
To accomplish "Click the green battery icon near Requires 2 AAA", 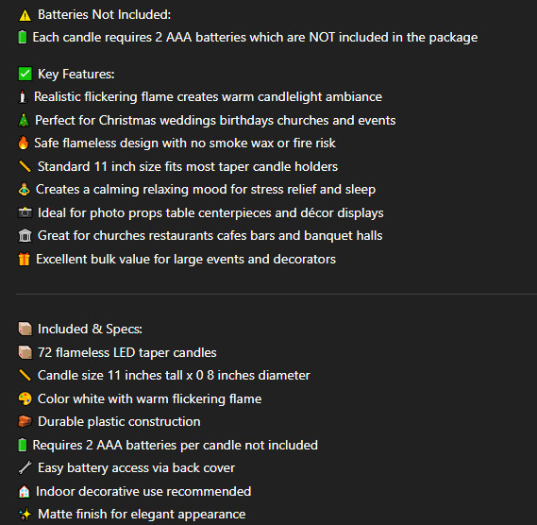I will pos(23,445).
